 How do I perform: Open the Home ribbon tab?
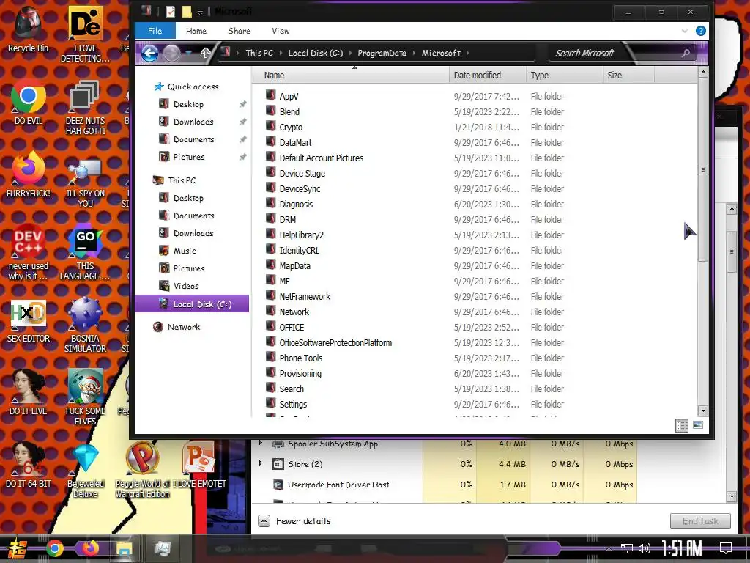196,31
